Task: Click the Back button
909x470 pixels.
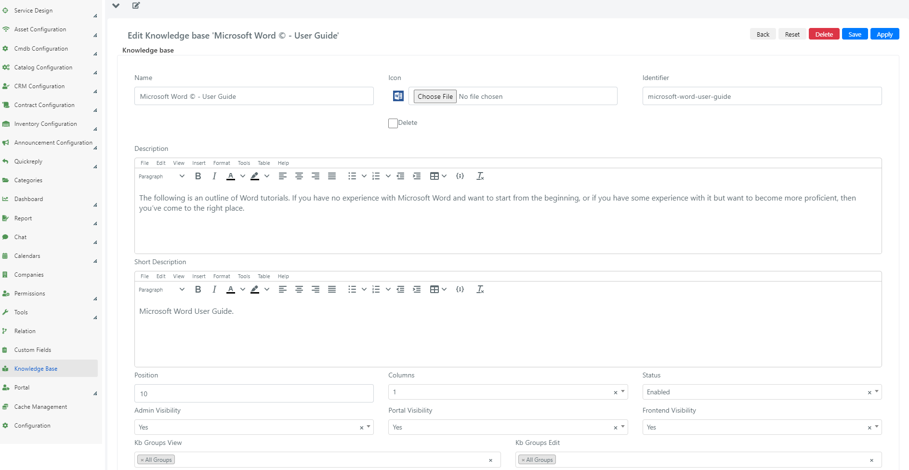Action: pyautogui.click(x=763, y=34)
